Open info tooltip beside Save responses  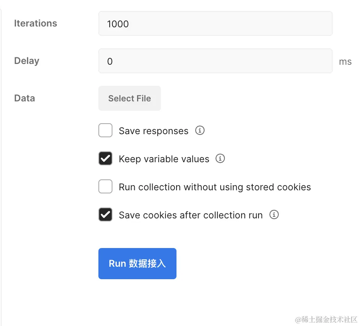(200, 131)
